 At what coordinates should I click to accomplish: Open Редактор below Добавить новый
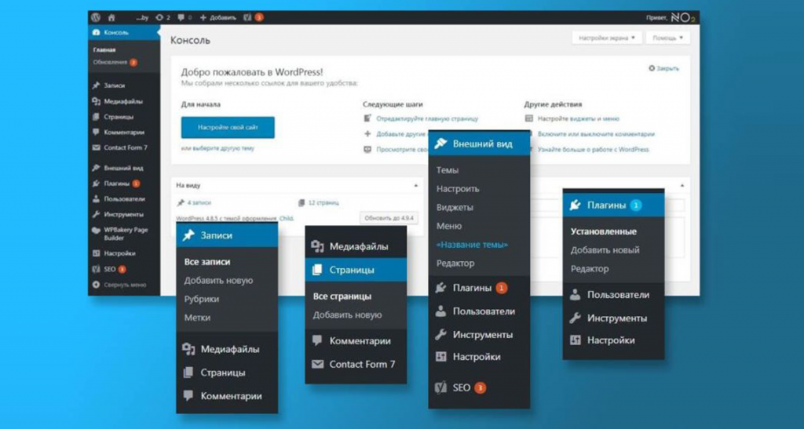tap(590, 269)
